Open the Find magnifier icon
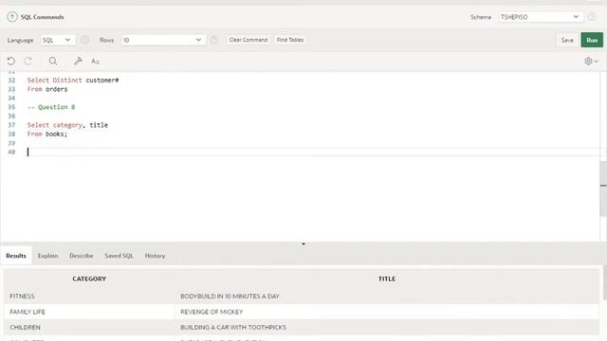Image resolution: width=607 pixels, height=341 pixels. point(53,61)
